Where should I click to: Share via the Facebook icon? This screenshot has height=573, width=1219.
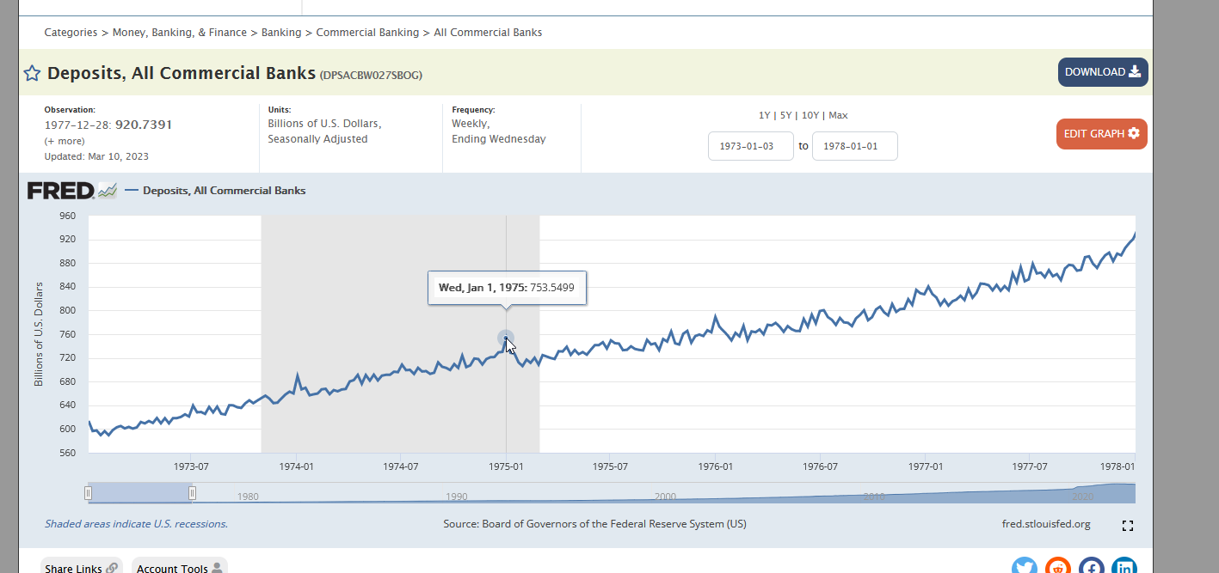pos(1092,565)
